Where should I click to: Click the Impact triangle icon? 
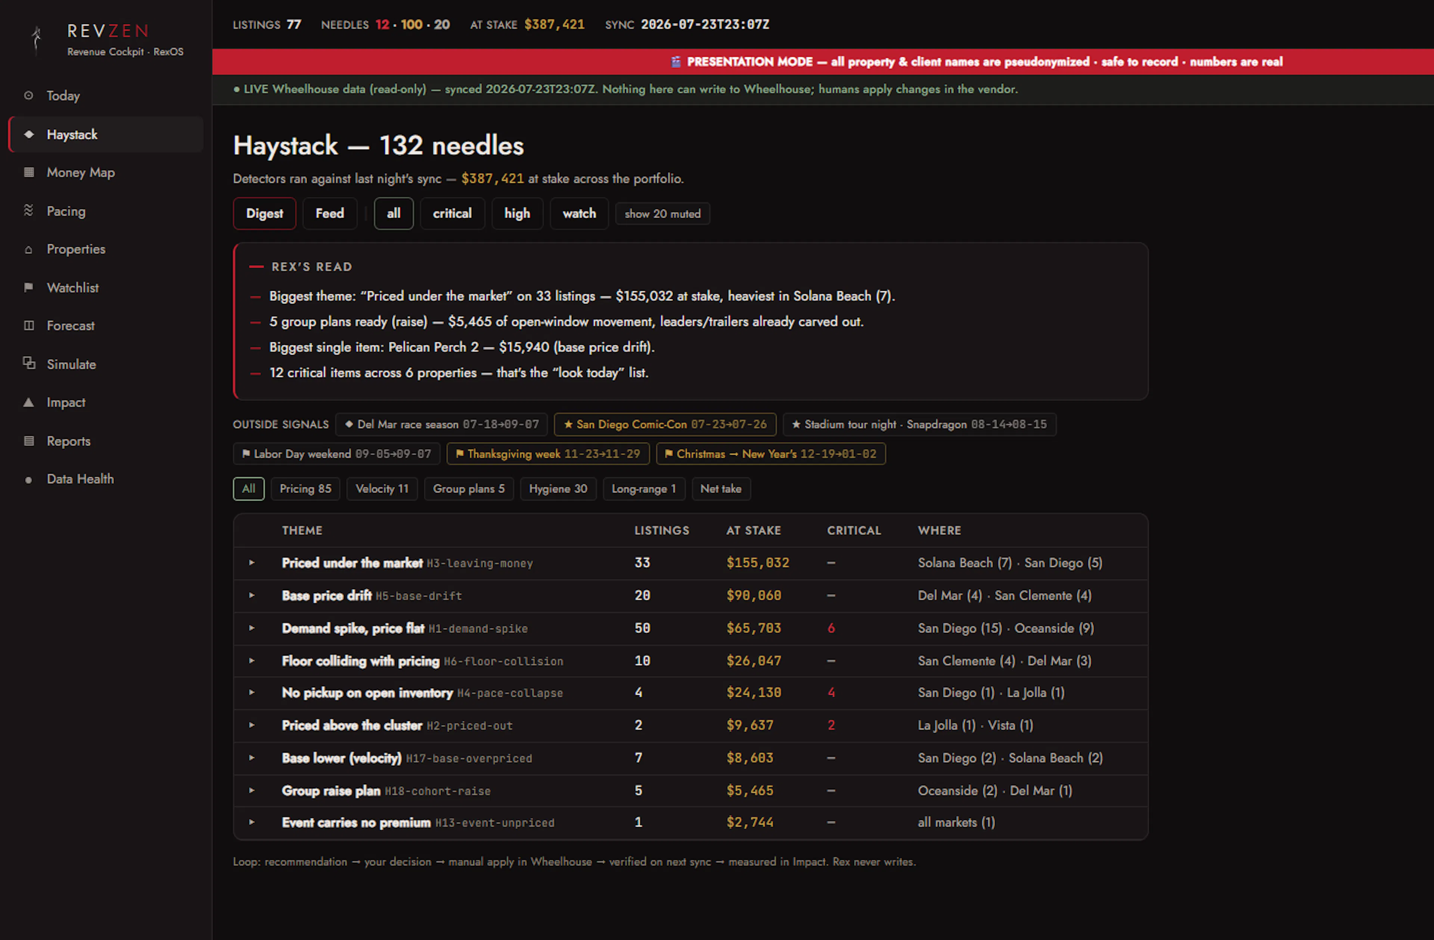pos(28,402)
